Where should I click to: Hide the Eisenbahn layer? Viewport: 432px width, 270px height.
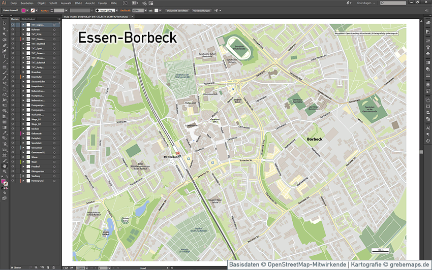coord(13,77)
